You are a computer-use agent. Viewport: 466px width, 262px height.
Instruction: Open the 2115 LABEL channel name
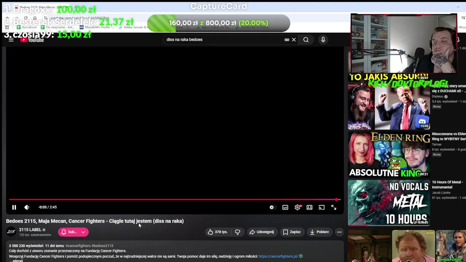tap(30, 230)
